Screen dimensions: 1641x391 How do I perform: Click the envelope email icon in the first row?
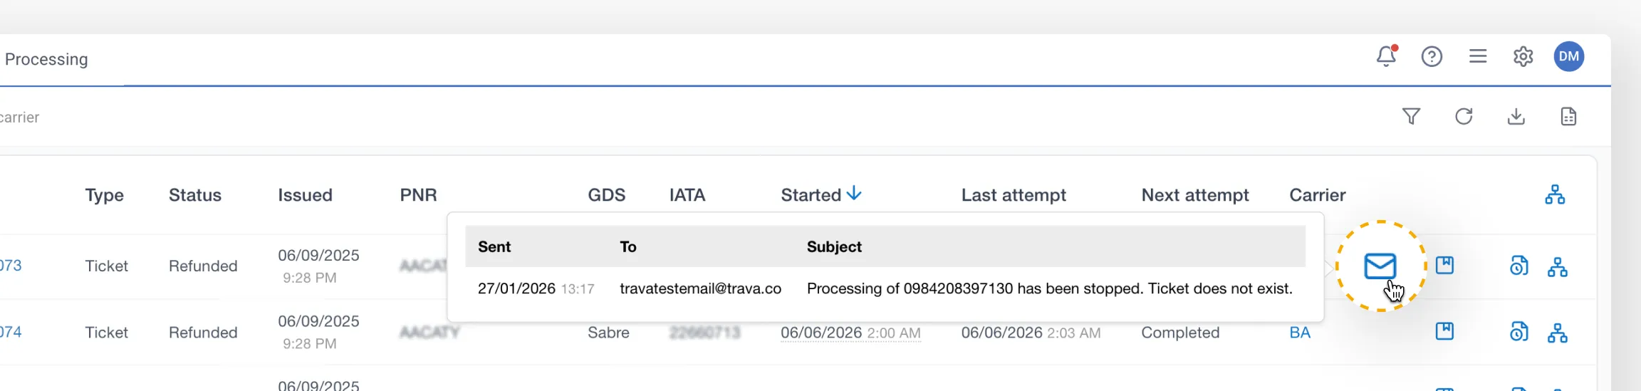pos(1380,266)
